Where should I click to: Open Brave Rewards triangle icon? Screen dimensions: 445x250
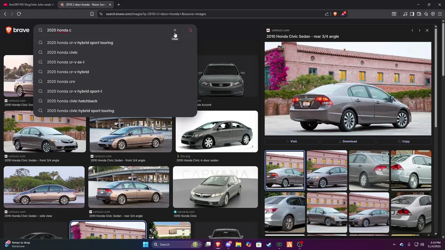point(343,14)
